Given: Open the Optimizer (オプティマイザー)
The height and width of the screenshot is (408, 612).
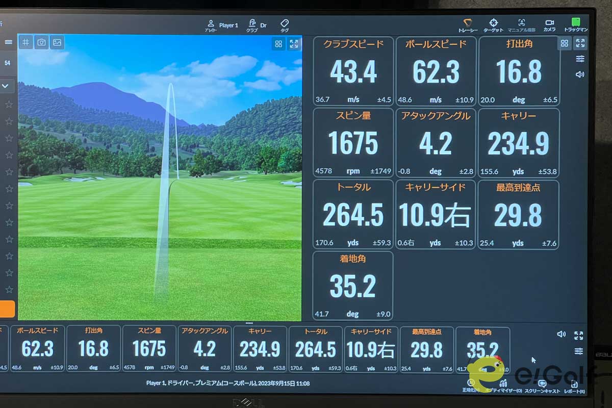Looking at the screenshot, I should pos(503,386).
